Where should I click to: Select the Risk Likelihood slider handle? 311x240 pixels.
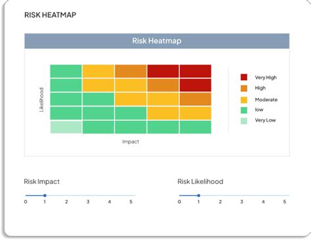click(199, 195)
